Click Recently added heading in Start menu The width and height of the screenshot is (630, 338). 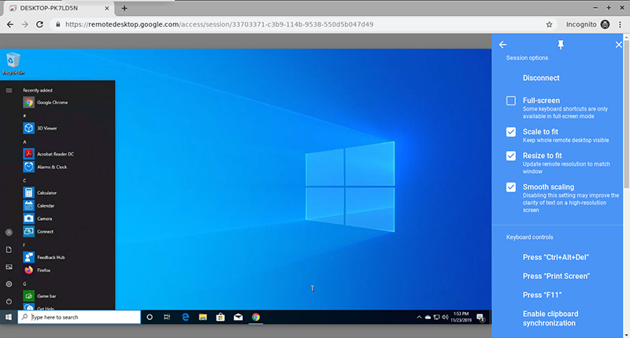(x=37, y=90)
